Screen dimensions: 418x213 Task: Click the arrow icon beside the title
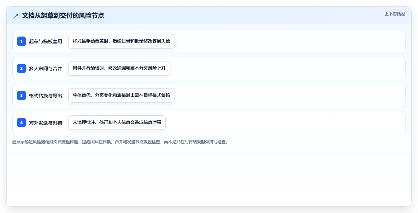(16, 15)
